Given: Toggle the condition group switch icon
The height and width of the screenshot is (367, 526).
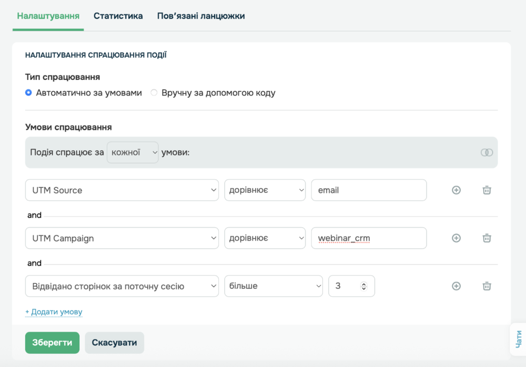Looking at the screenshot, I should [x=487, y=152].
